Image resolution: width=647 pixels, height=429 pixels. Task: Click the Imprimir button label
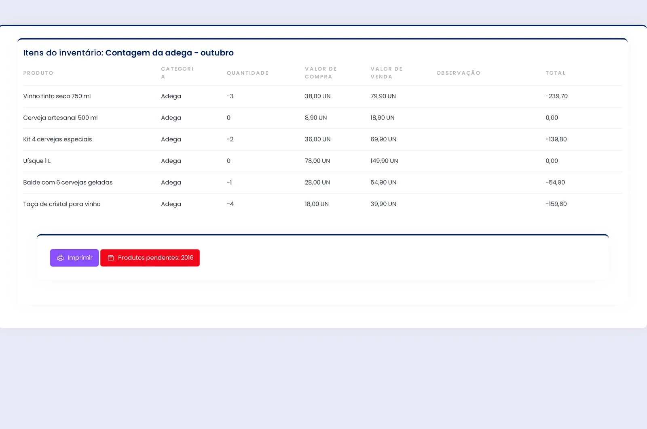[x=80, y=258]
